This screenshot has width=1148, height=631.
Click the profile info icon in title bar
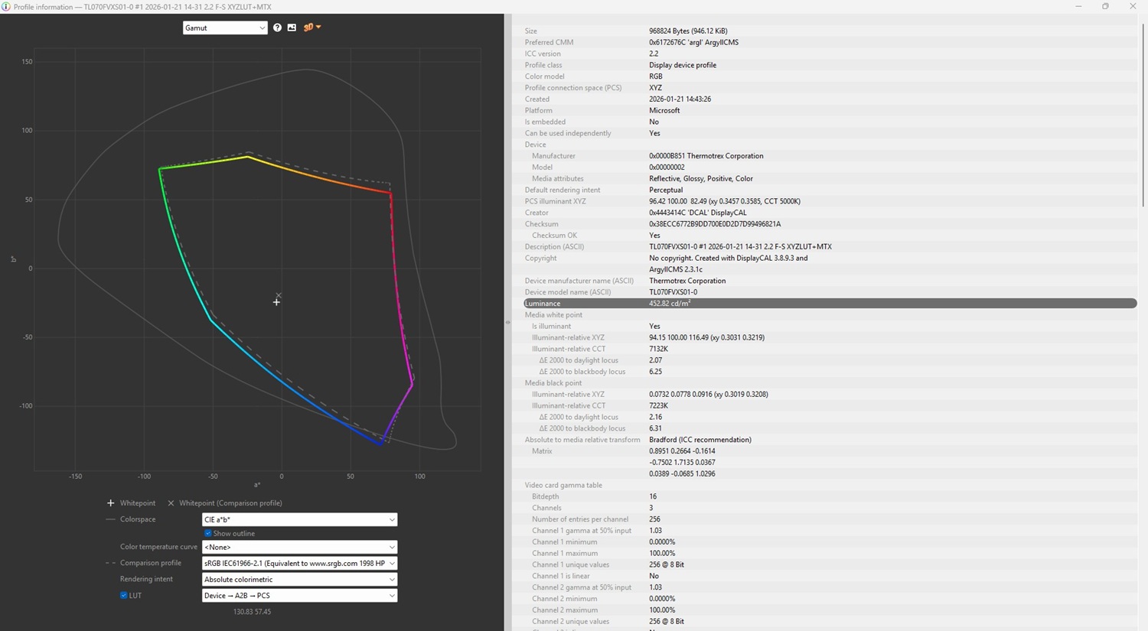6,7
